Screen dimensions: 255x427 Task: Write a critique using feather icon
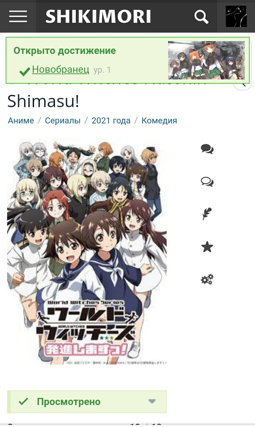click(207, 214)
